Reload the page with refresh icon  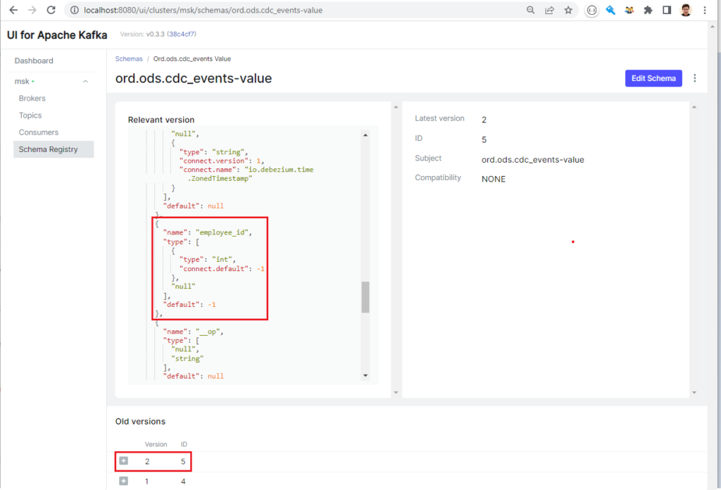click(x=51, y=11)
